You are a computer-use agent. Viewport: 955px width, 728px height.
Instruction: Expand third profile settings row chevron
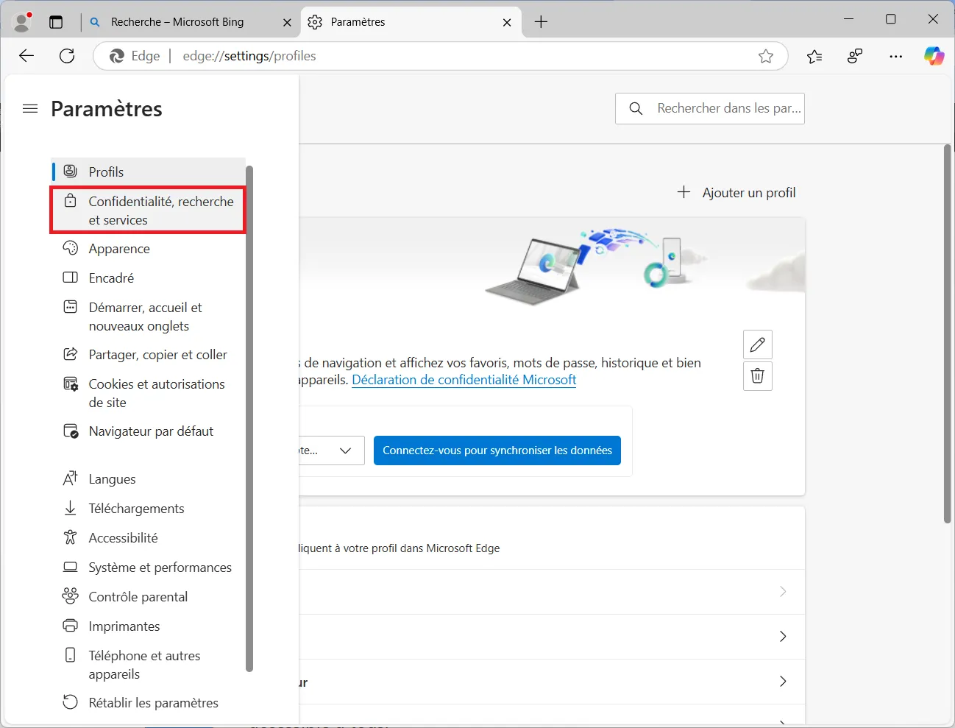pyautogui.click(x=783, y=682)
